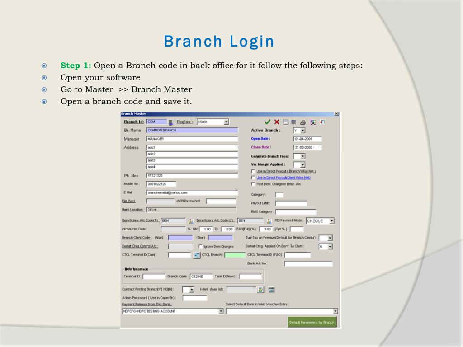The width and height of the screenshot is (463, 347).
Task: Click the Default Parameters for Branch button
Action: point(312,322)
